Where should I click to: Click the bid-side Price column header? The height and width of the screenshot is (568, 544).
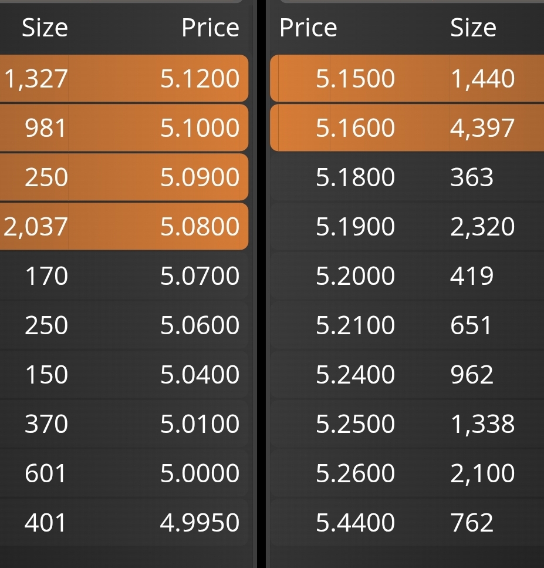click(x=210, y=28)
